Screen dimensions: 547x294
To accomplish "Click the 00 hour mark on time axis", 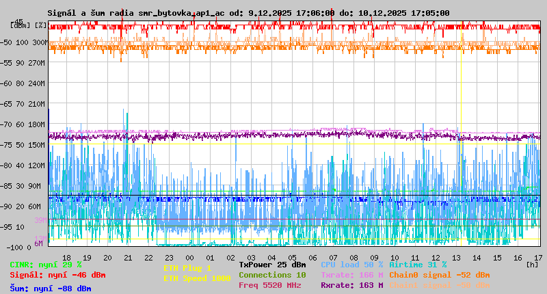I will [190, 257].
